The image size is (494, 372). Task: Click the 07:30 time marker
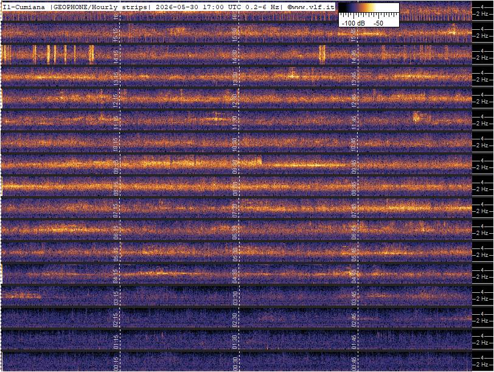(x=235, y=210)
